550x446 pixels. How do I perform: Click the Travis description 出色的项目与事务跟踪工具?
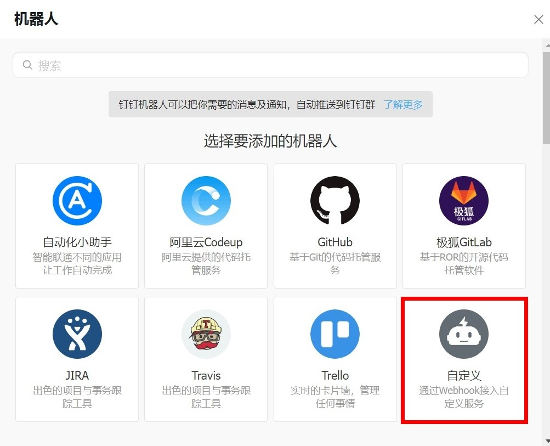coord(206,397)
